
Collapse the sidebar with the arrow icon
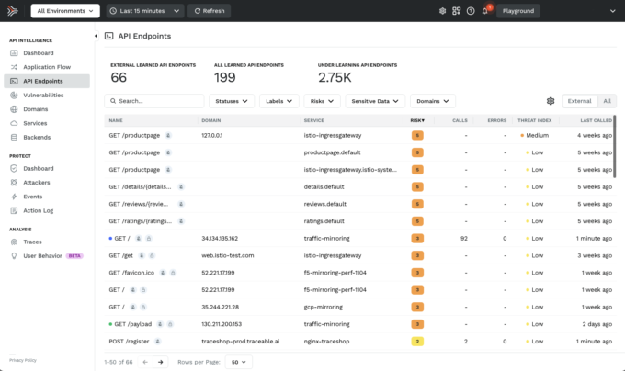click(96, 35)
